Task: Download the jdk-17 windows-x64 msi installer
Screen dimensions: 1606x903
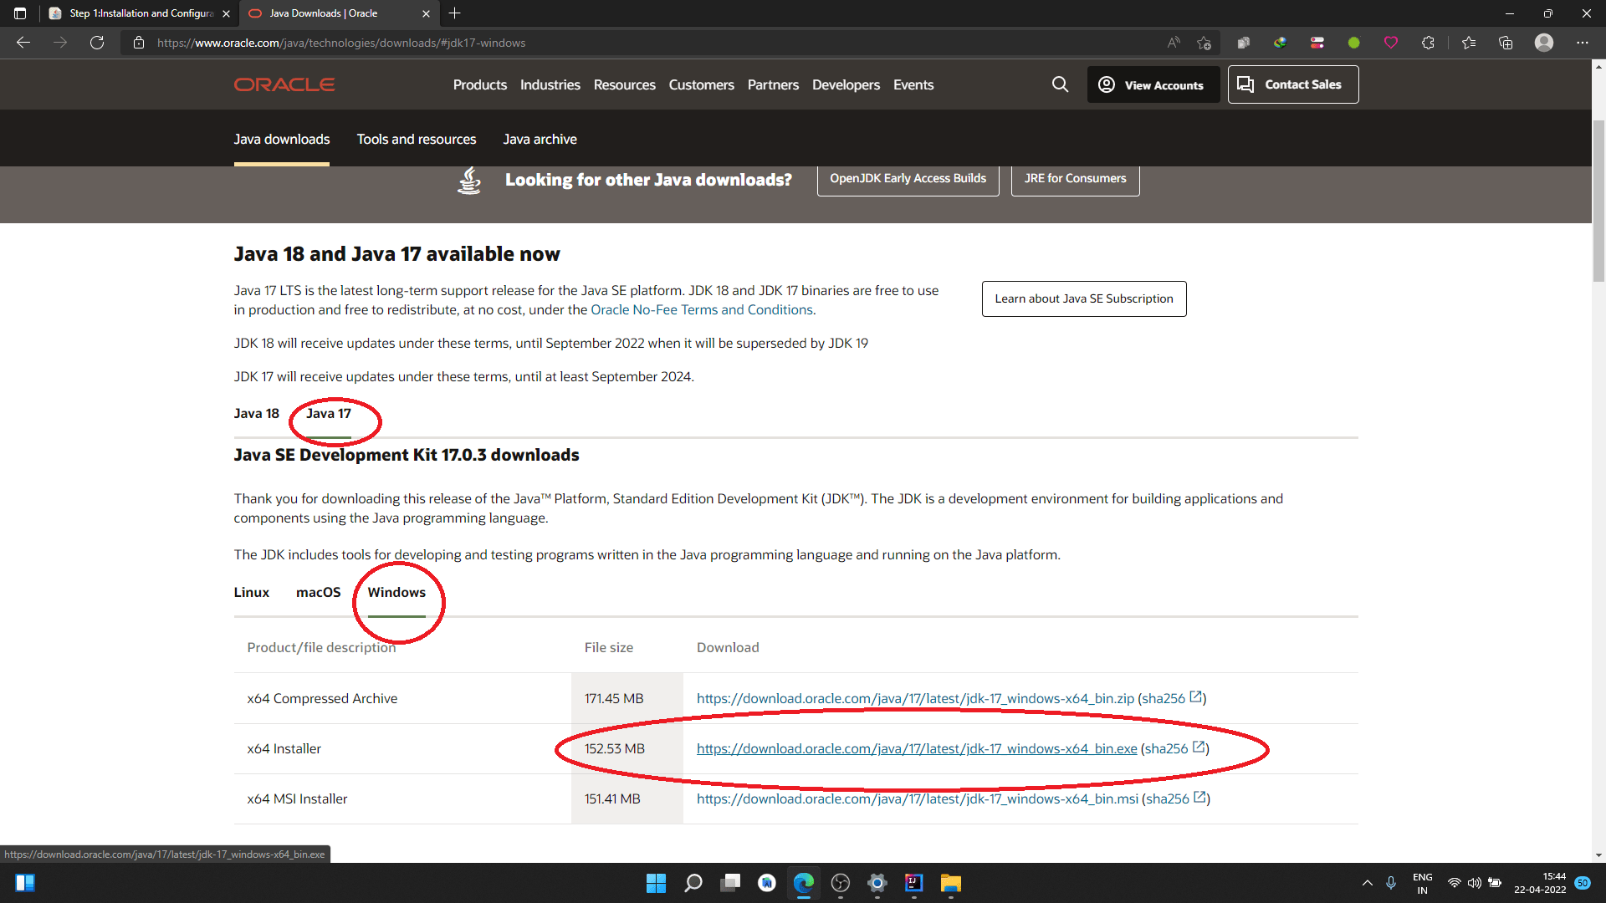Action: 918,798
